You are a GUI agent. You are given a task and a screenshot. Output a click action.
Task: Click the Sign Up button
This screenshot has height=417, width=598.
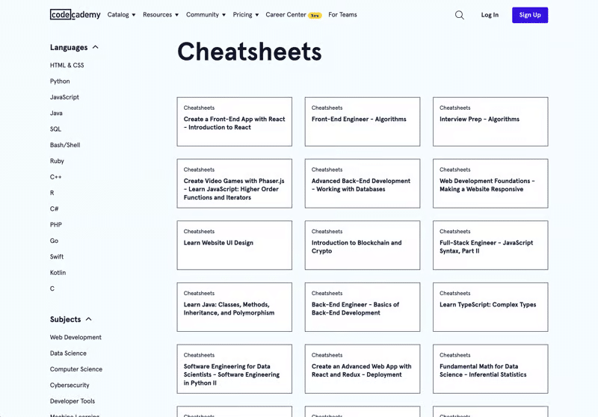click(x=530, y=15)
